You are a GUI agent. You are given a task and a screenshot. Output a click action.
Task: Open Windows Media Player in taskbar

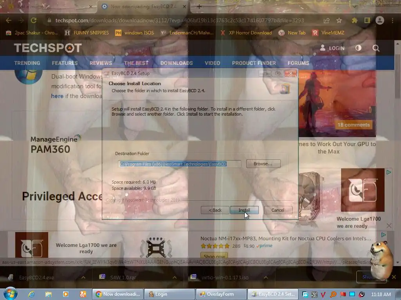tap(66, 294)
